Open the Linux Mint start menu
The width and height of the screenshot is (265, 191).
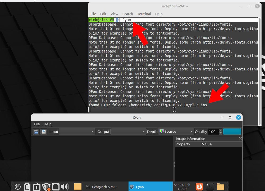18,187
